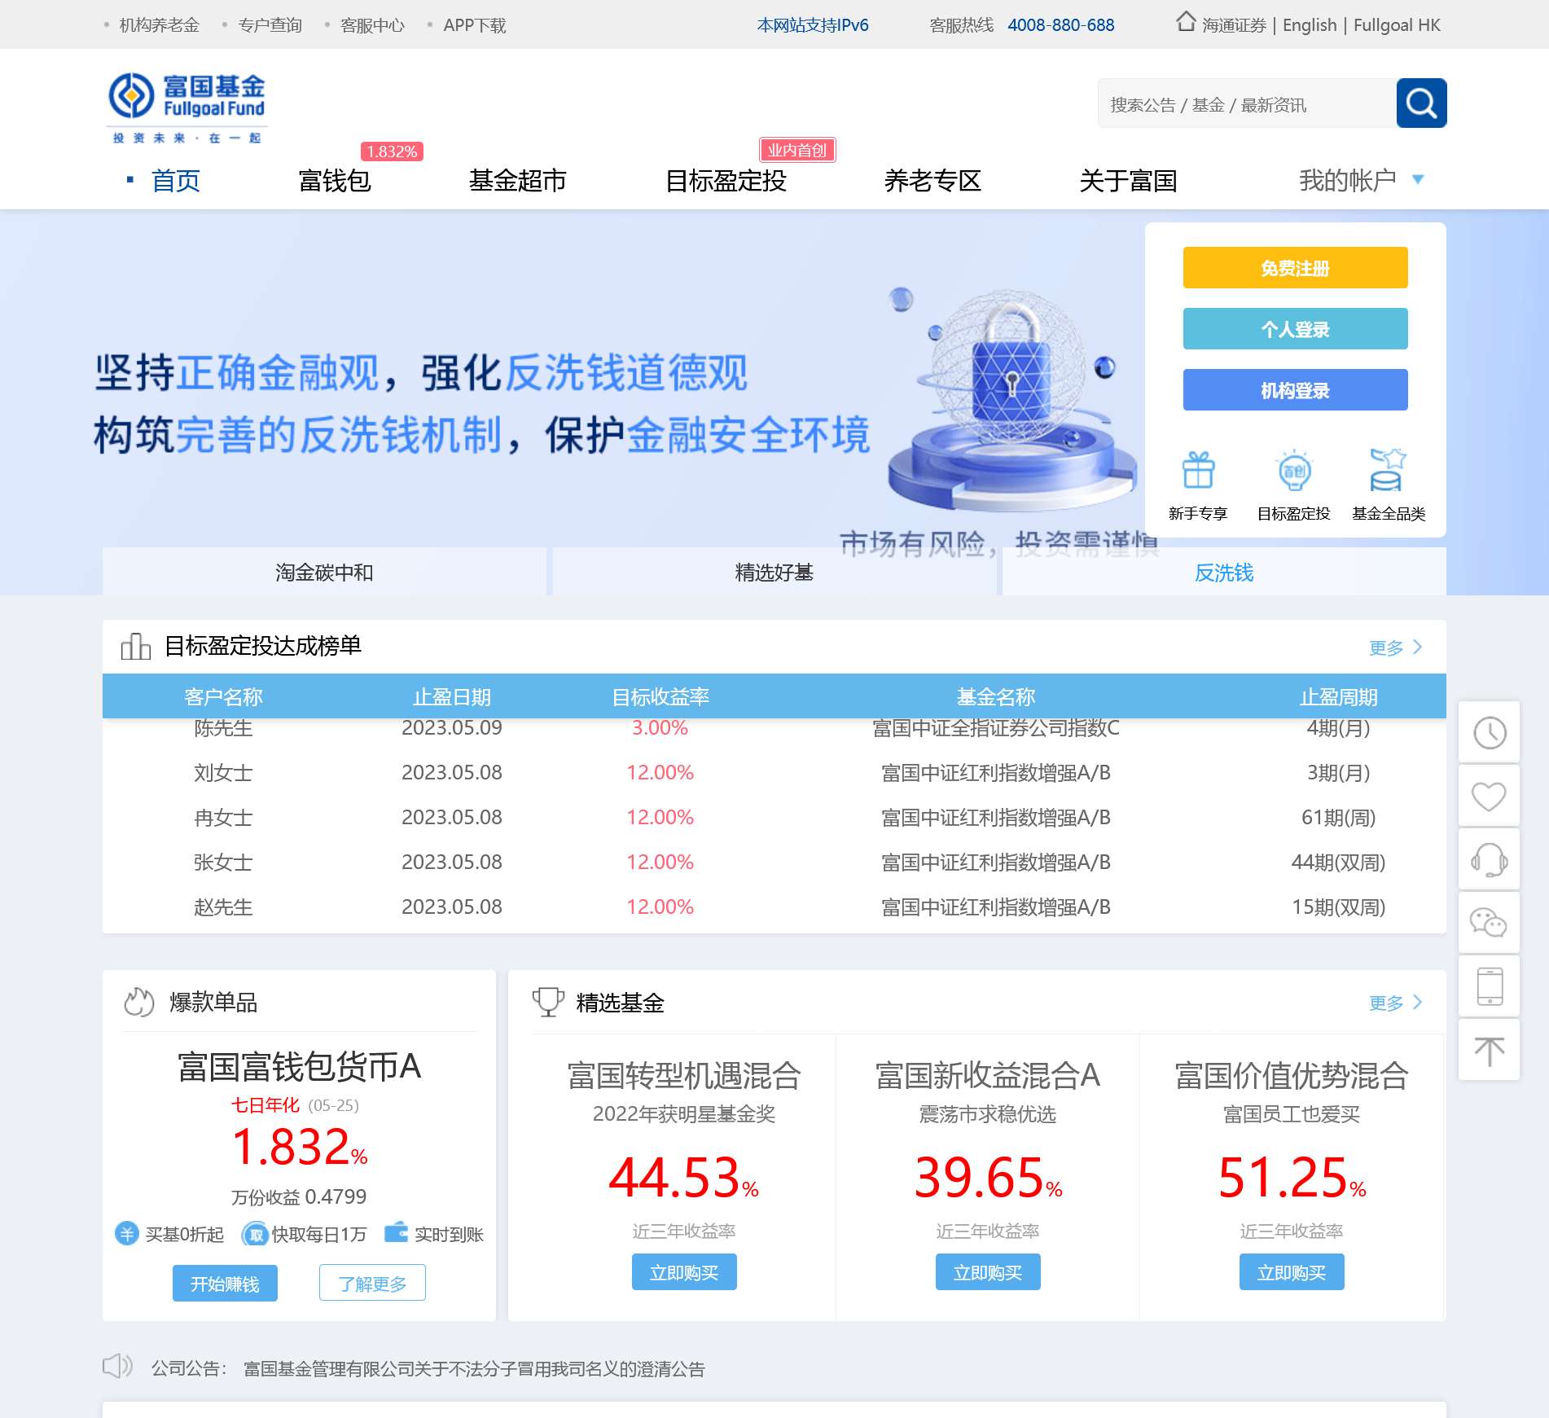Click the 开始赚钱 button
Viewport: 1549px width, 1418px height.
225,1283
